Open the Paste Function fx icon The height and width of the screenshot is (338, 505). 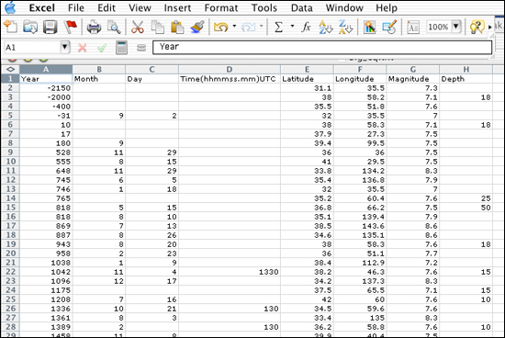(306, 27)
